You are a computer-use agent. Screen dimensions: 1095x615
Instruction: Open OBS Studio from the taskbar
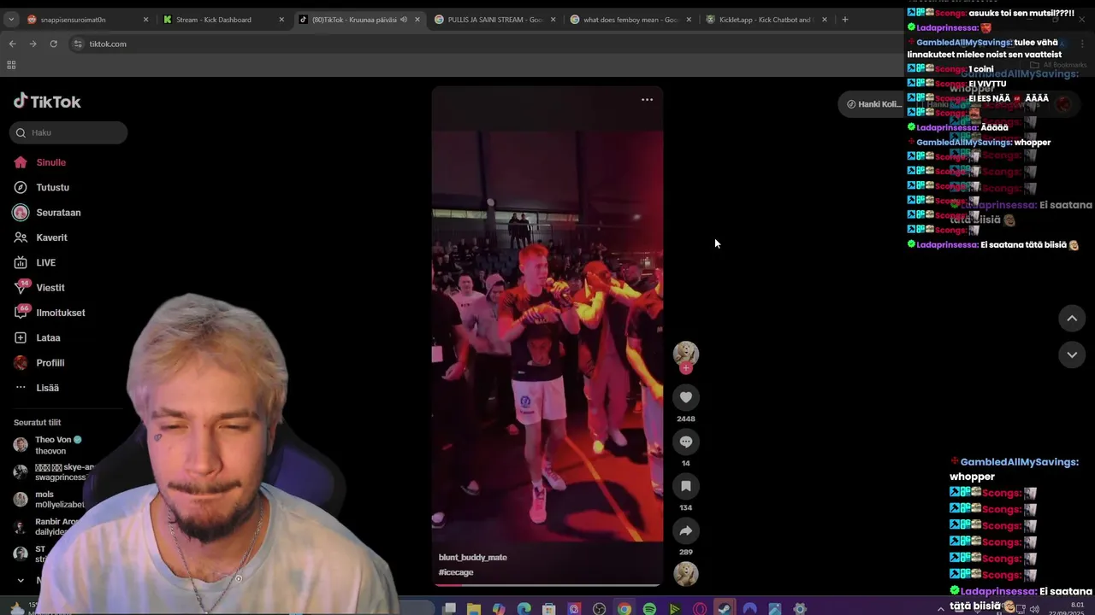tap(599, 609)
